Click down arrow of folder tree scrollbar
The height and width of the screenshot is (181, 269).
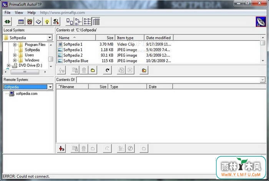pyautogui.click(x=51, y=66)
